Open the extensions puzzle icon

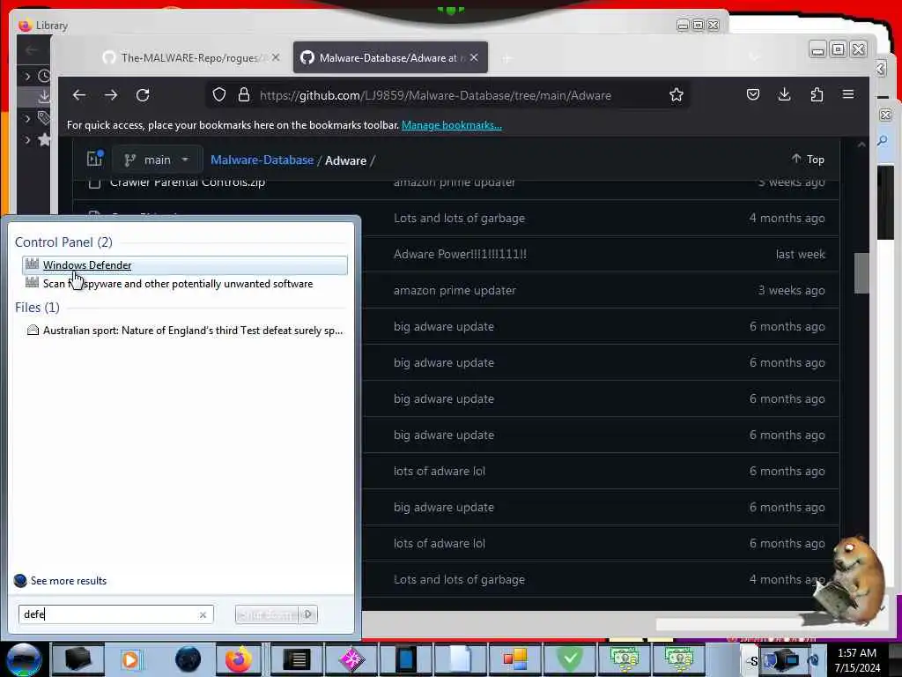(x=817, y=95)
